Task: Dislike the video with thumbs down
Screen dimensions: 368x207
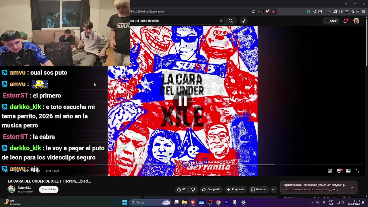Action: pos(193,189)
